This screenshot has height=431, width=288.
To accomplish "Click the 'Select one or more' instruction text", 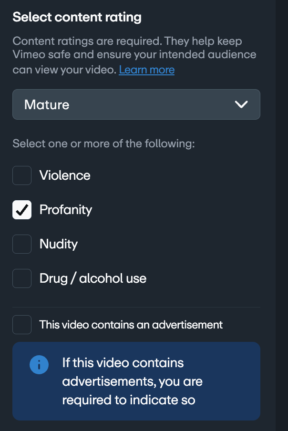I will pyautogui.click(x=103, y=144).
